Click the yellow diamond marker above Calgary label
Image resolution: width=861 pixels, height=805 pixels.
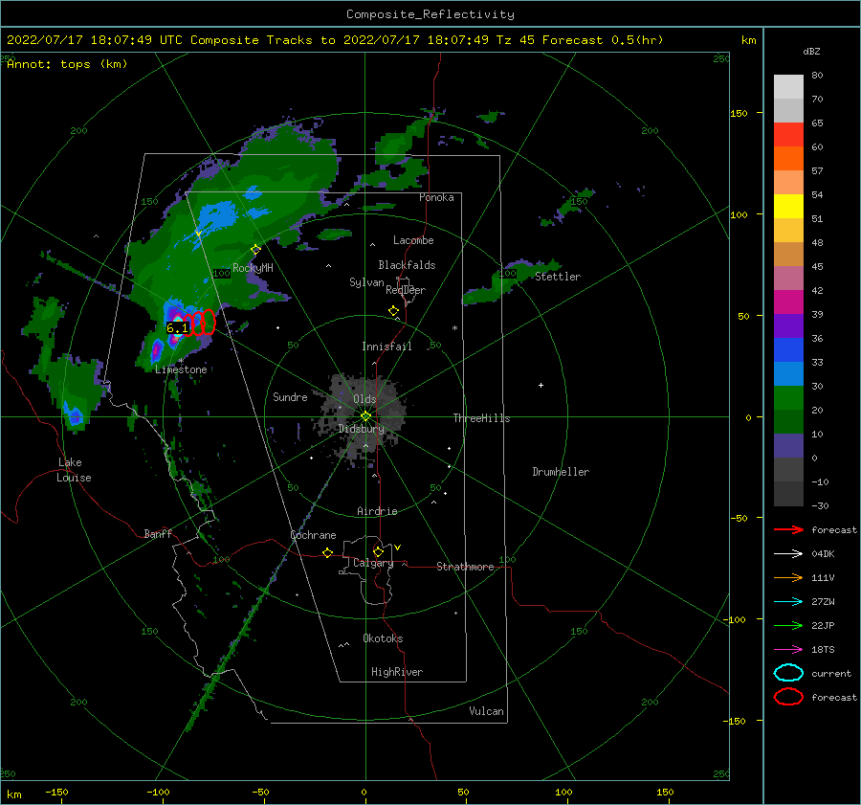(378, 551)
